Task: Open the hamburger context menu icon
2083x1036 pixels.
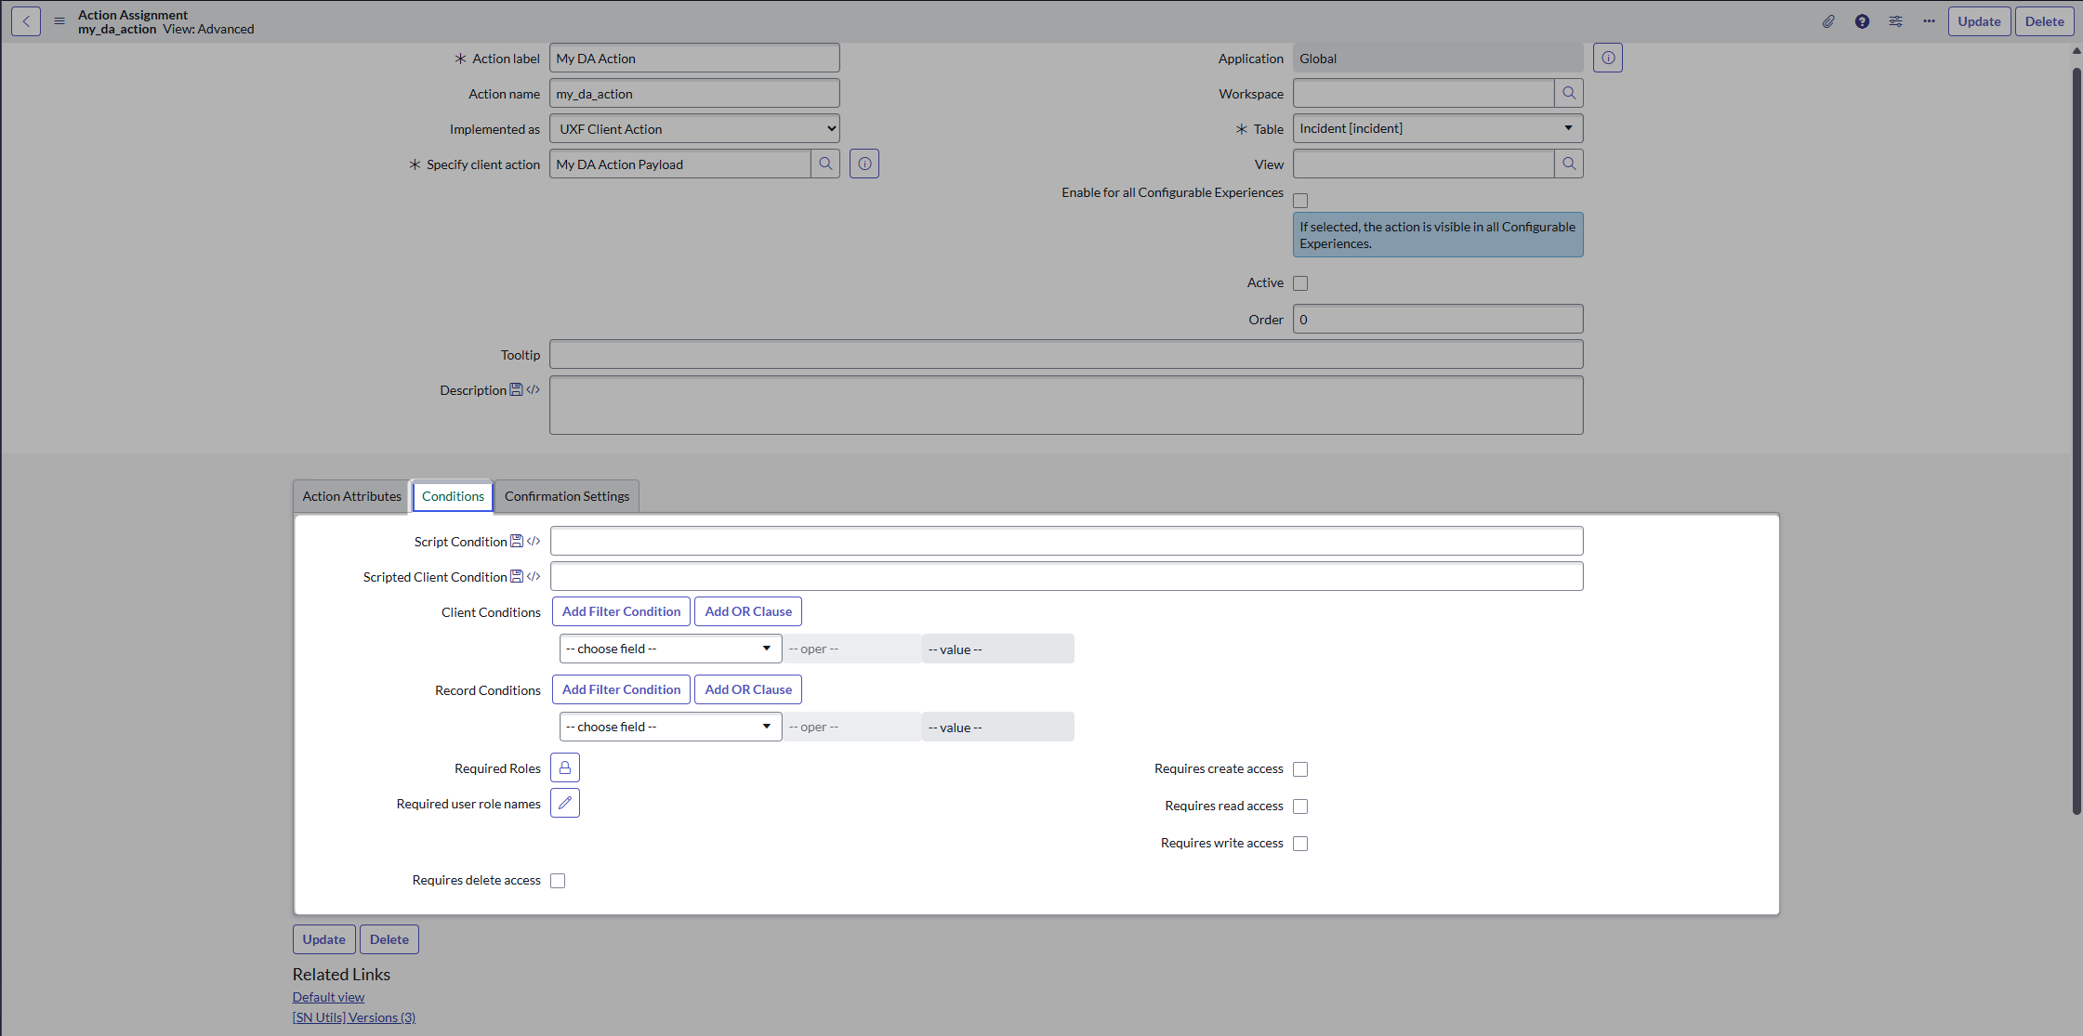Action: tap(59, 21)
